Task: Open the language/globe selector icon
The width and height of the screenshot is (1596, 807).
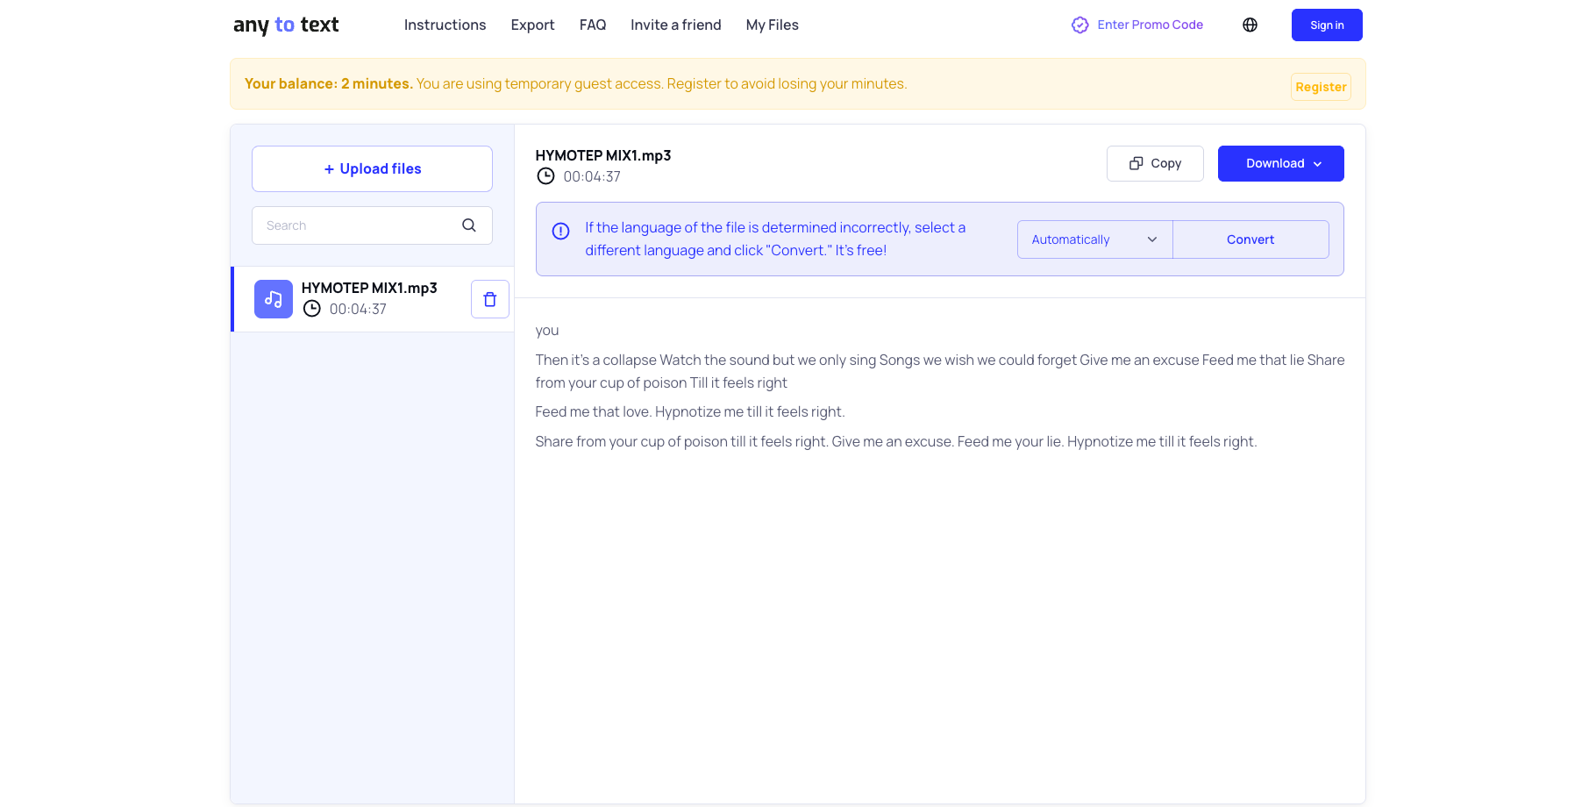Action: [x=1249, y=25]
